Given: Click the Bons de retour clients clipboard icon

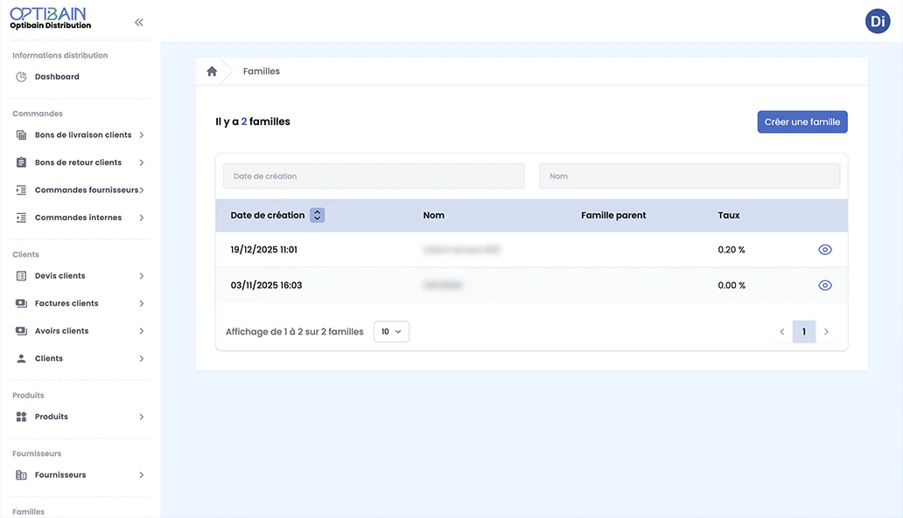Looking at the screenshot, I should [x=21, y=162].
